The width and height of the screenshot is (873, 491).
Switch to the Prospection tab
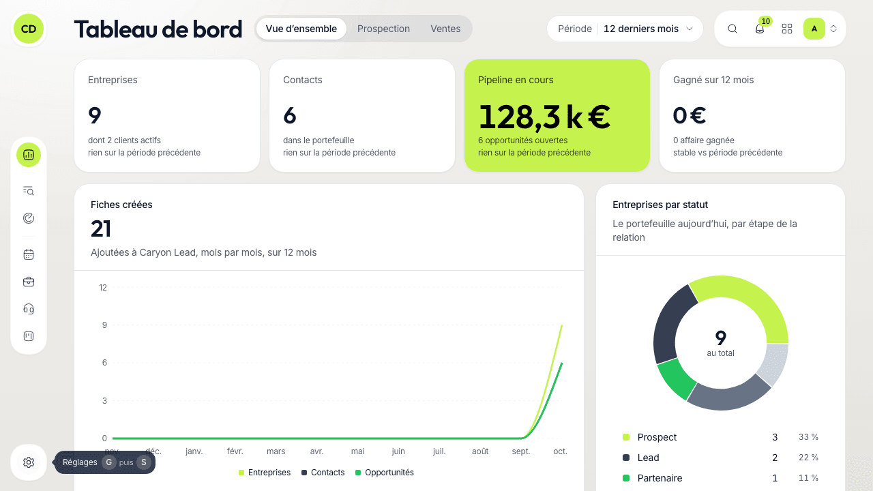(383, 29)
